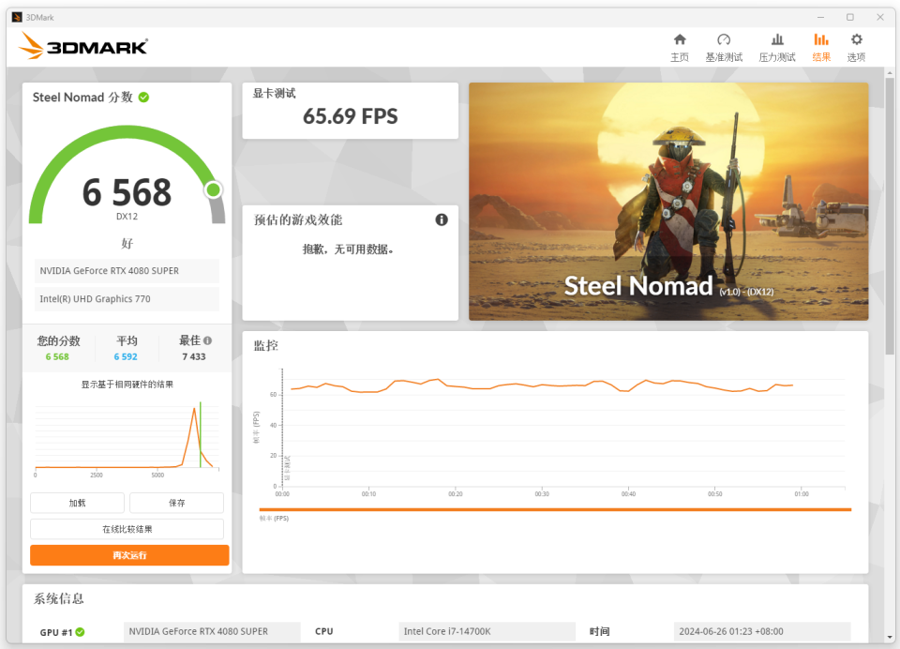Click the orange 帧率 timeline bar under the chart

pyautogui.click(x=555, y=509)
